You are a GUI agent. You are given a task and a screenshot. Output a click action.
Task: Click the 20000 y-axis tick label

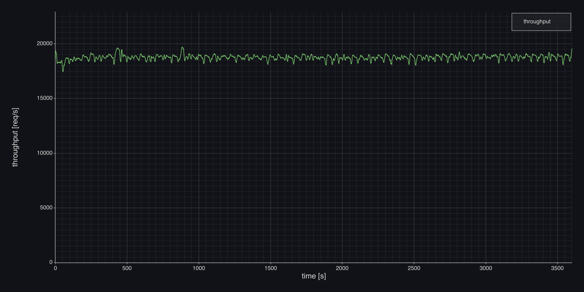pos(45,44)
